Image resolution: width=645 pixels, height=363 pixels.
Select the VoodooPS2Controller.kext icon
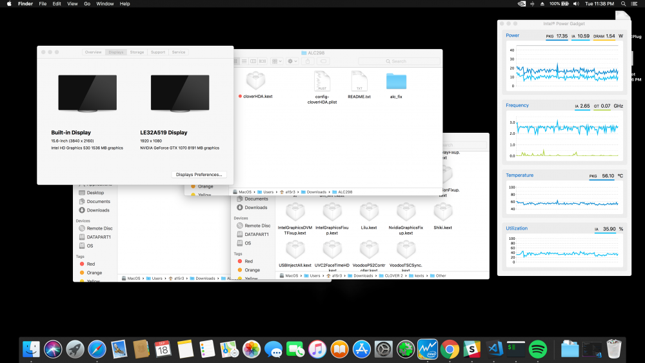pos(369,250)
